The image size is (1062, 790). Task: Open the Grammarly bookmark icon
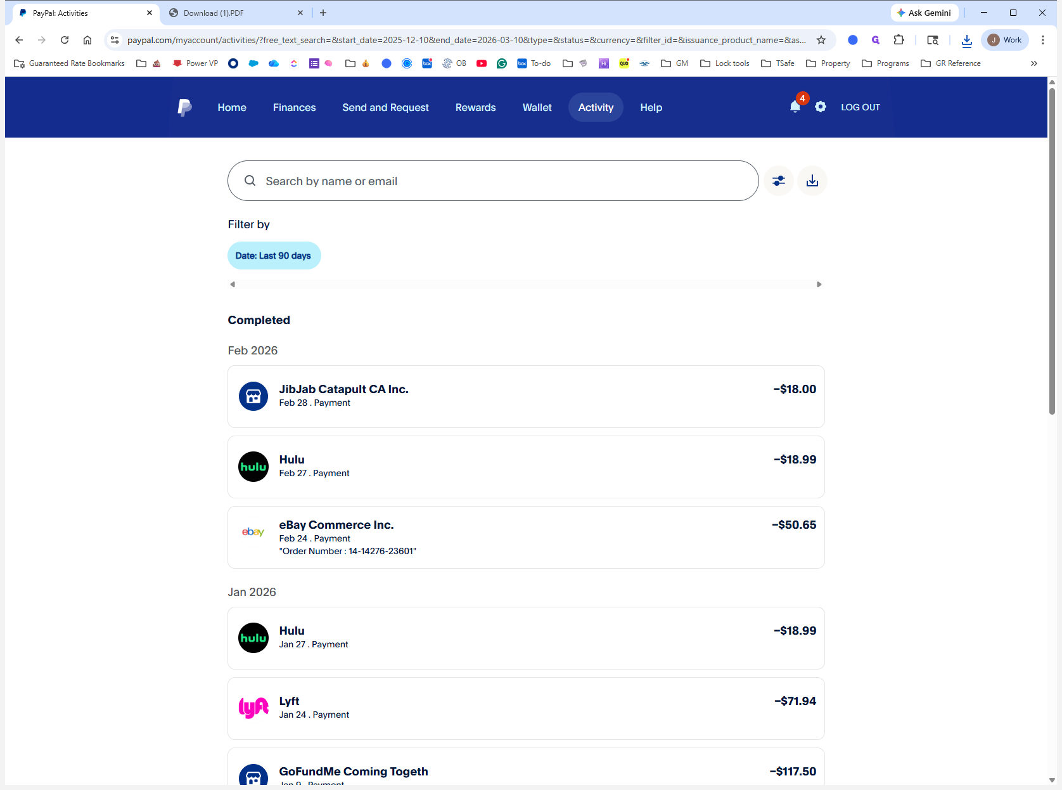point(502,63)
